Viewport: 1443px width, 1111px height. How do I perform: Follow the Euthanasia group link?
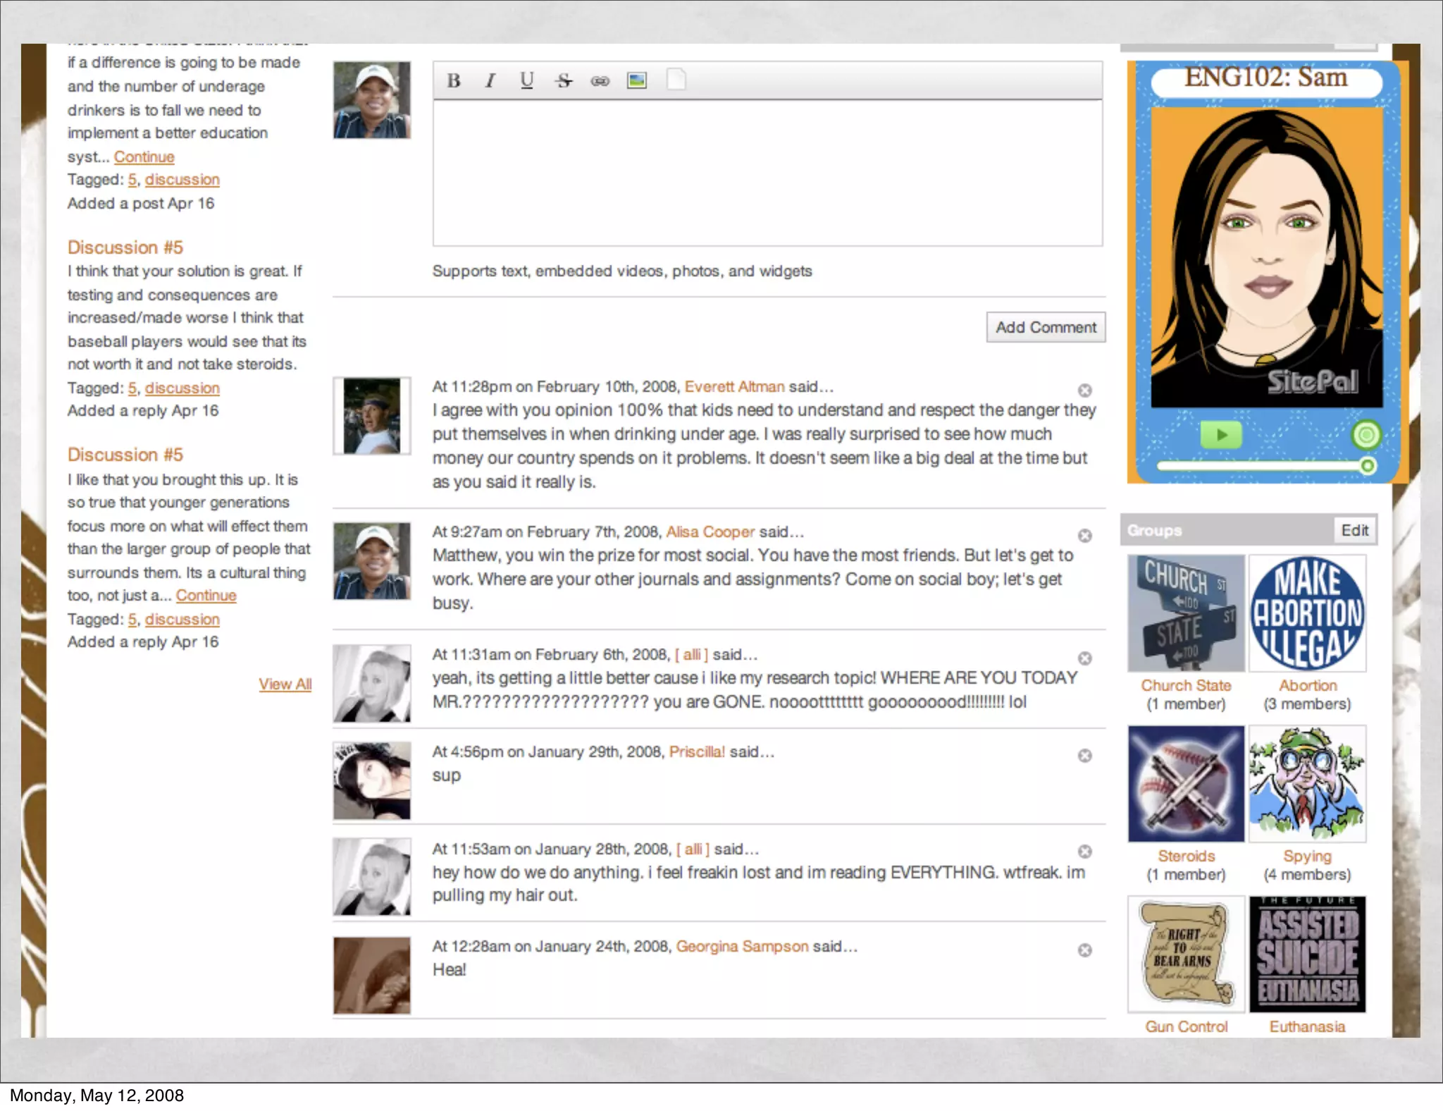[1307, 1026]
